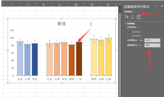Click the chart's bottom-right corner resize handle

(116, 83)
